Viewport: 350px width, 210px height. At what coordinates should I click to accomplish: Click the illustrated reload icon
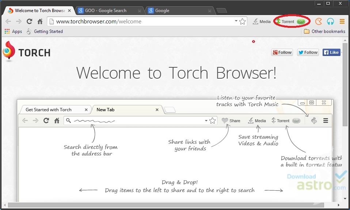pyautogui.click(x=46, y=121)
